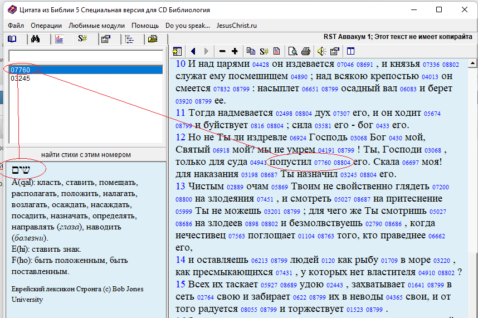The width and height of the screenshot is (478, 318).
Task: Click the Strong's number input field
Action: point(86,56)
